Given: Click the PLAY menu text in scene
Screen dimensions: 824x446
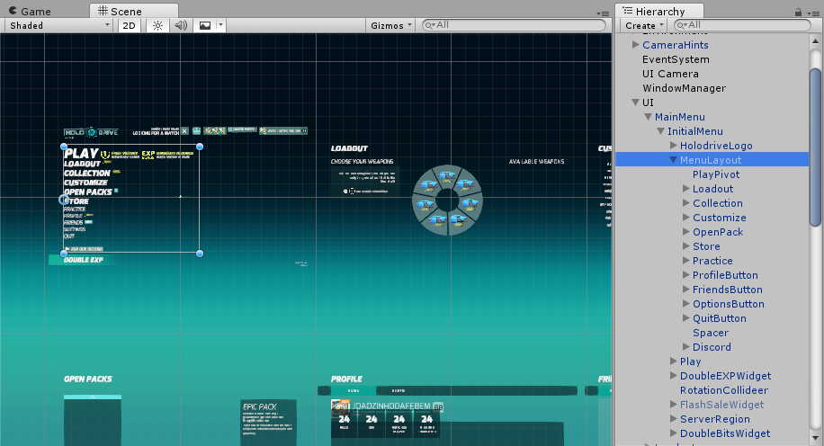Looking at the screenshot, I should (x=82, y=154).
